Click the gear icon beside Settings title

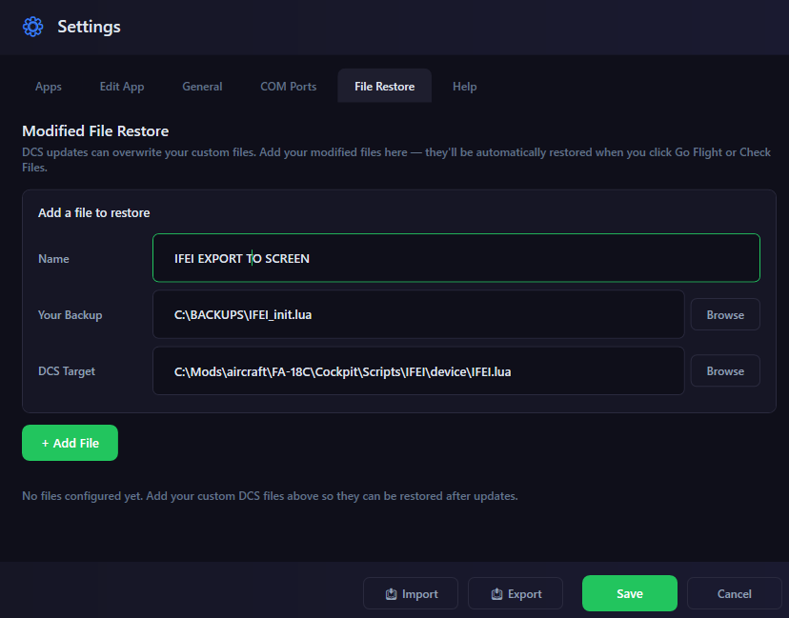pos(32,27)
